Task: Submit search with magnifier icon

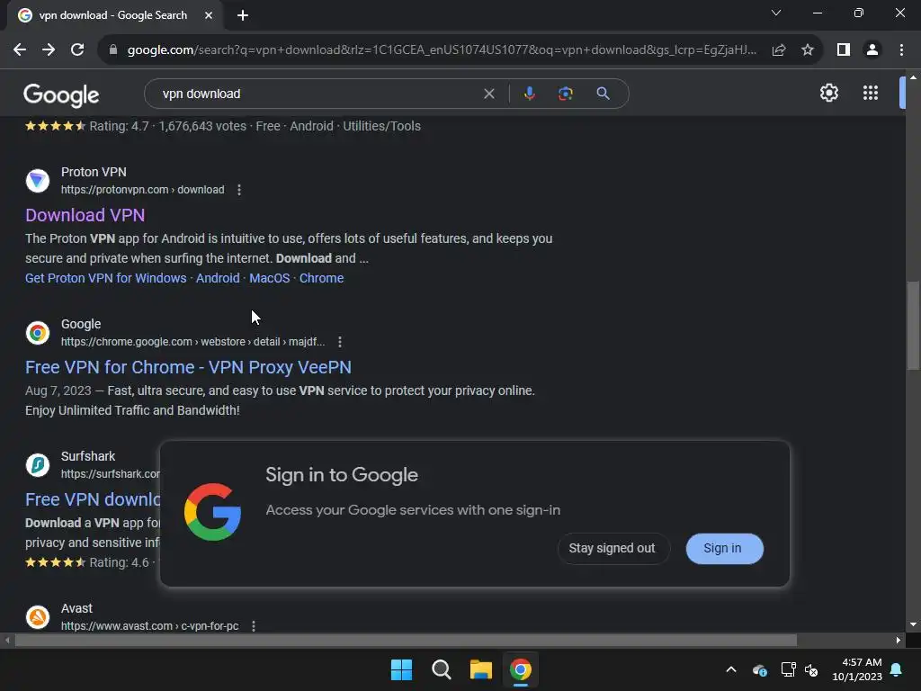Action: click(x=603, y=94)
